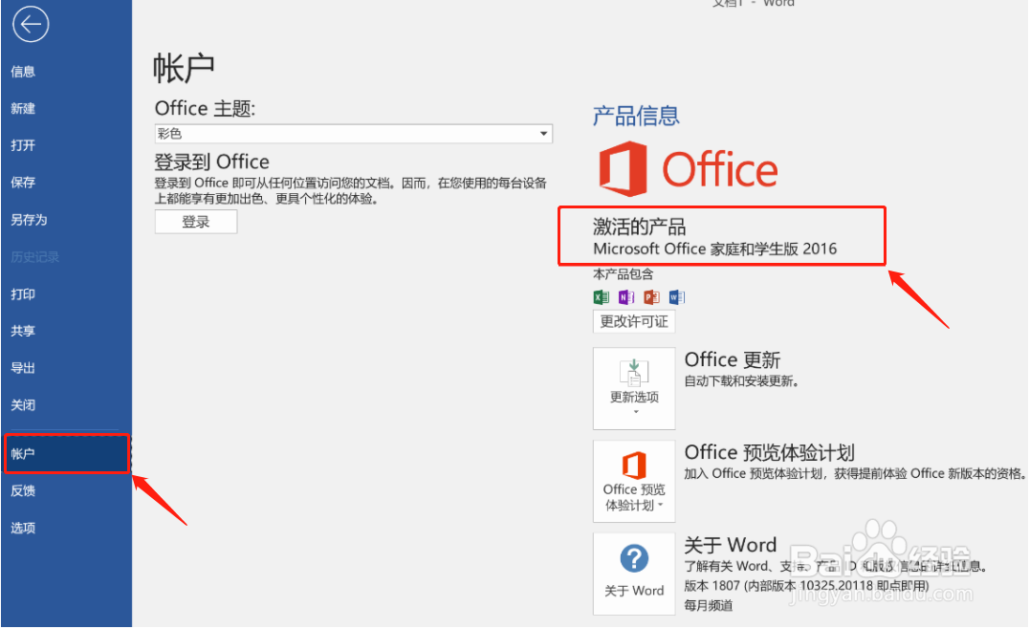
Task: Click the Word app icon under 本产品包含
Action: pyautogui.click(x=677, y=298)
